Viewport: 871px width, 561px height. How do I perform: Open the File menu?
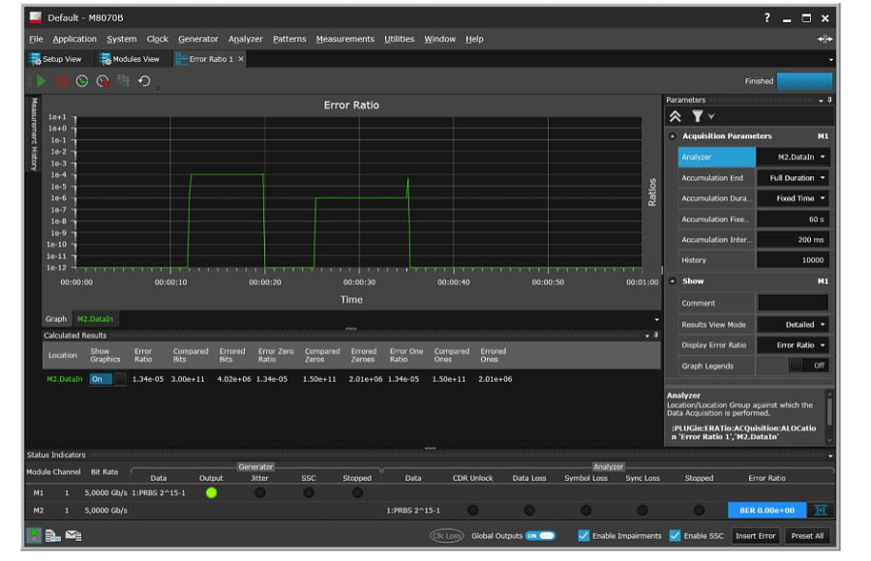tap(36, 39)
